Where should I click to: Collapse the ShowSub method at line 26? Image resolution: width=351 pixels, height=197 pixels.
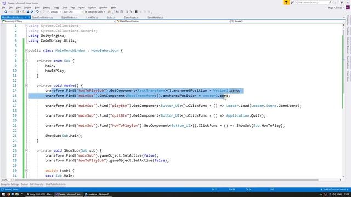(26, 151)
